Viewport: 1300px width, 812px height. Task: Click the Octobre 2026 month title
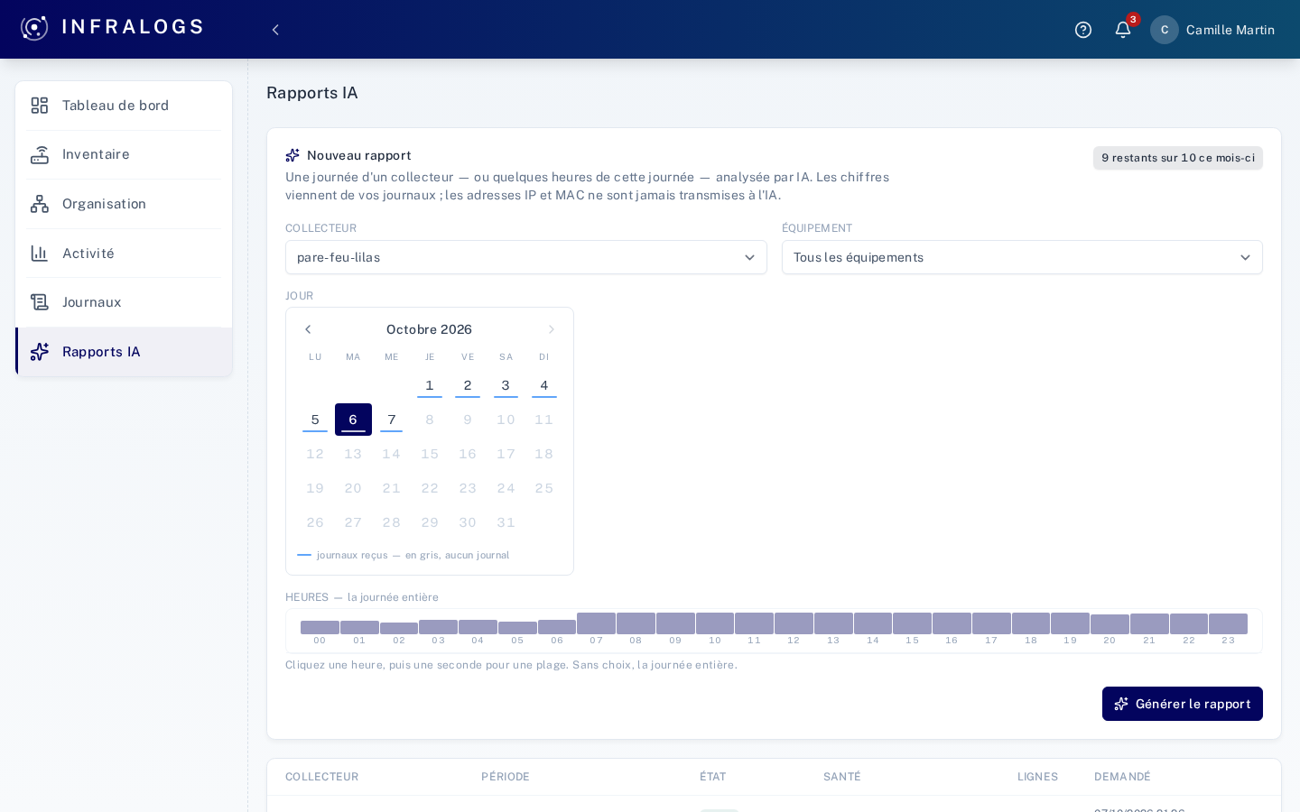(x=429, y=329)
